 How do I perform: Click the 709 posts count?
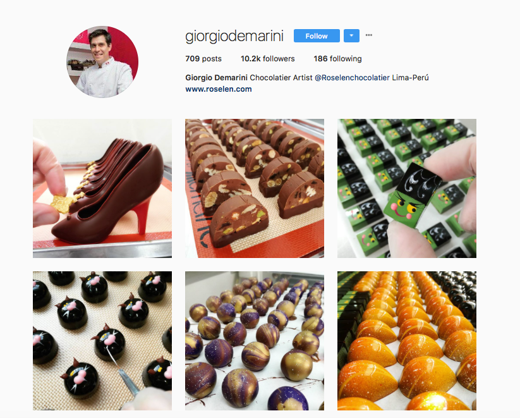point(203,59)
